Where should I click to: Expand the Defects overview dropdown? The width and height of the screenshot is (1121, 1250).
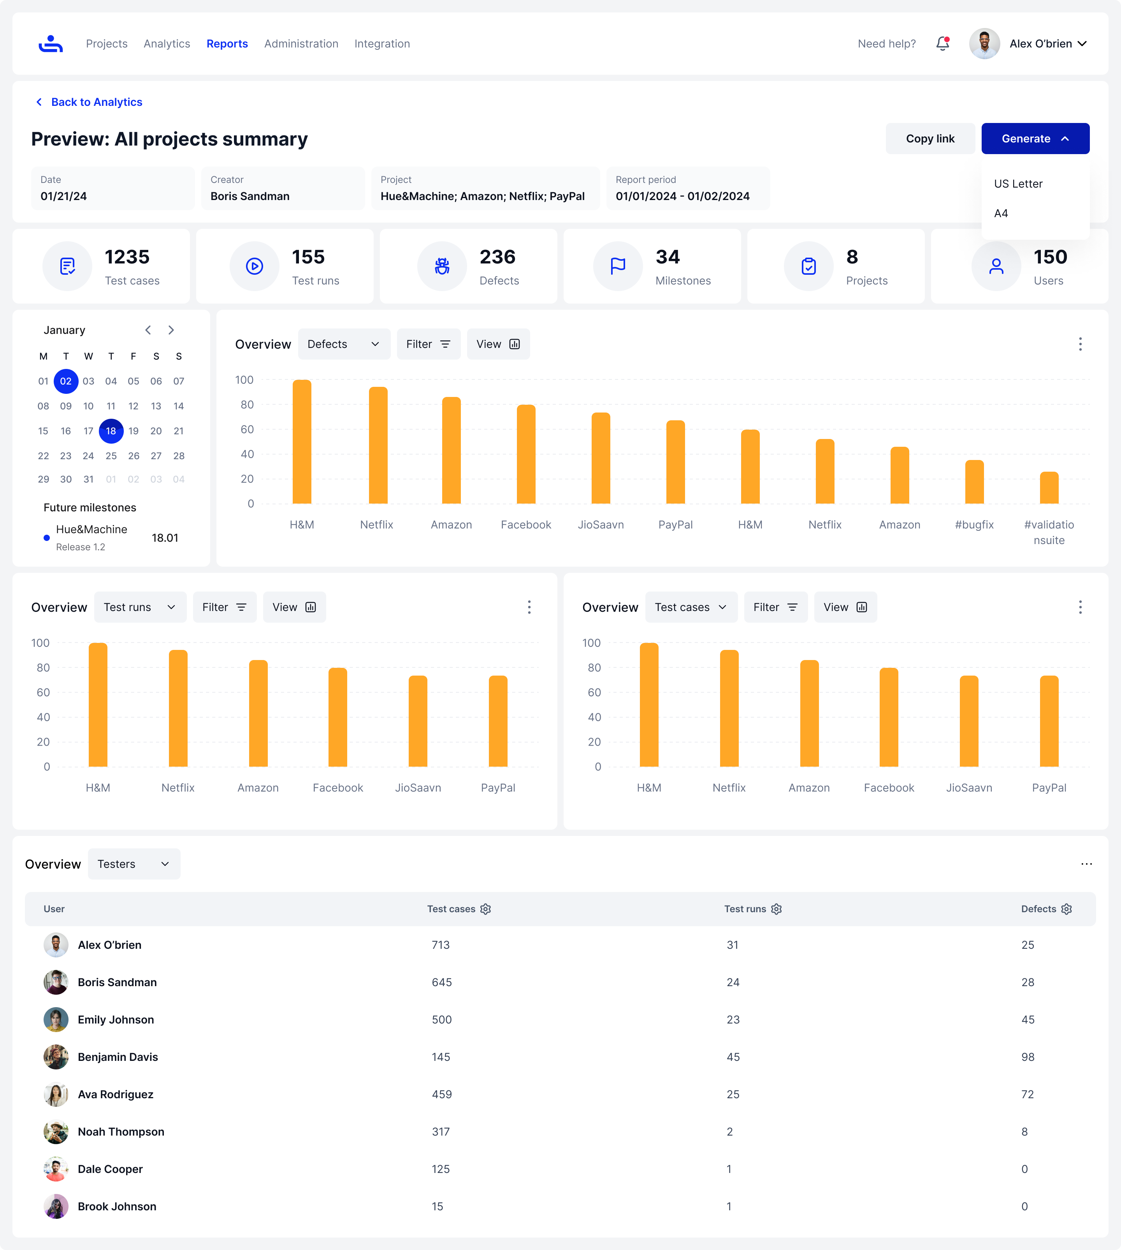pyautogui.click(x=344, y=344)
